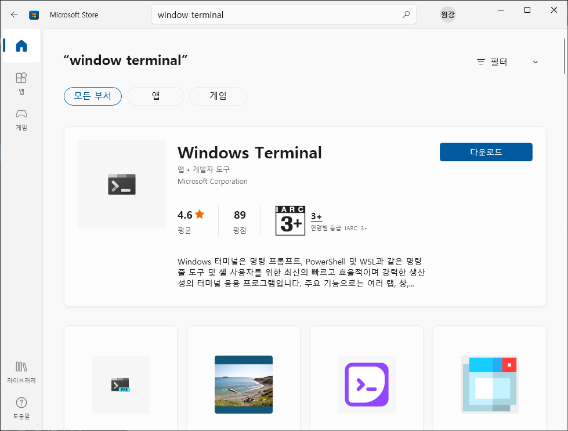Screen dimensions: 568x431
Task: Open the 앱 (Apps) sidebar section
Action: 21,84
